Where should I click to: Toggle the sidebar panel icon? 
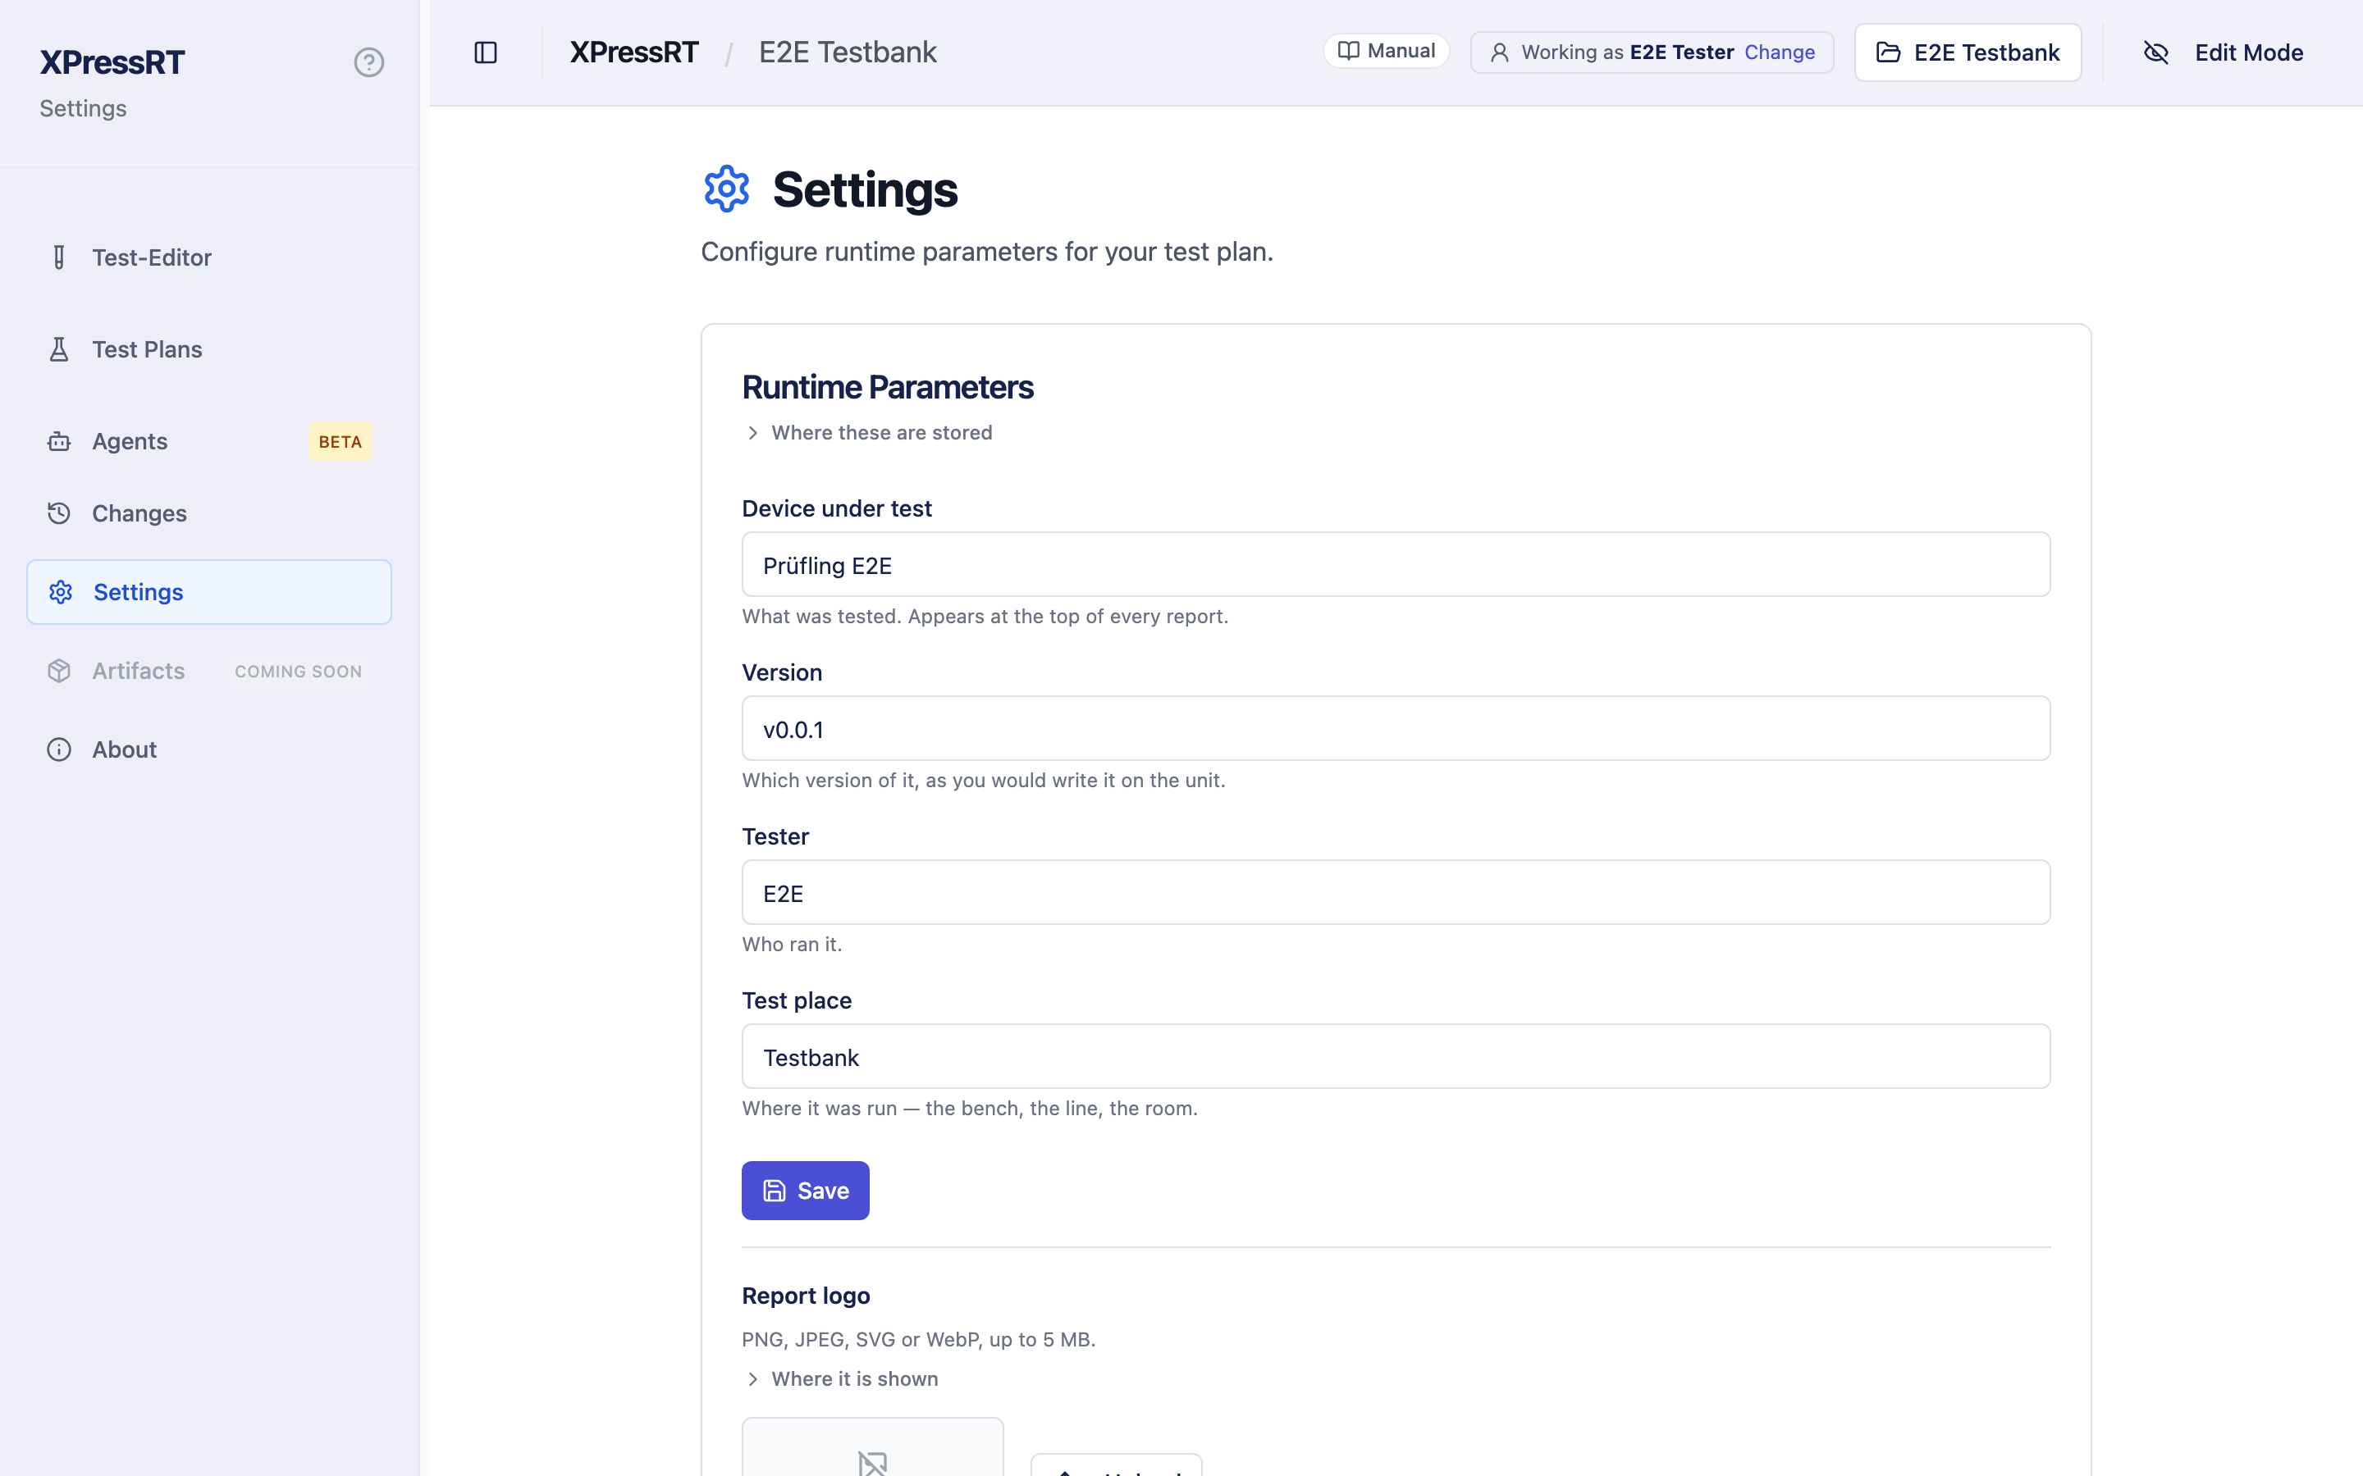pyautogui.click(x=485, y=52)
